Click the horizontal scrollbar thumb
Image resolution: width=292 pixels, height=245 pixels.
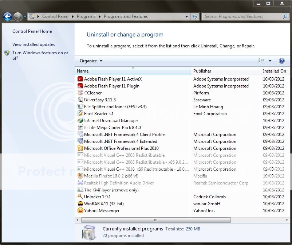point(156,220)
